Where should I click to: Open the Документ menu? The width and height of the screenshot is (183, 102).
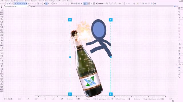click(27, 1)
